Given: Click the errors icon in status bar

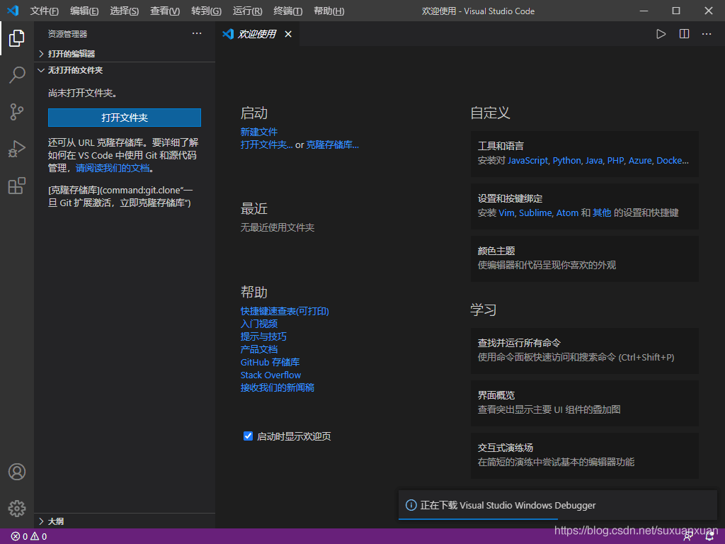Looking at the screenshot, I should coord(16,536).
